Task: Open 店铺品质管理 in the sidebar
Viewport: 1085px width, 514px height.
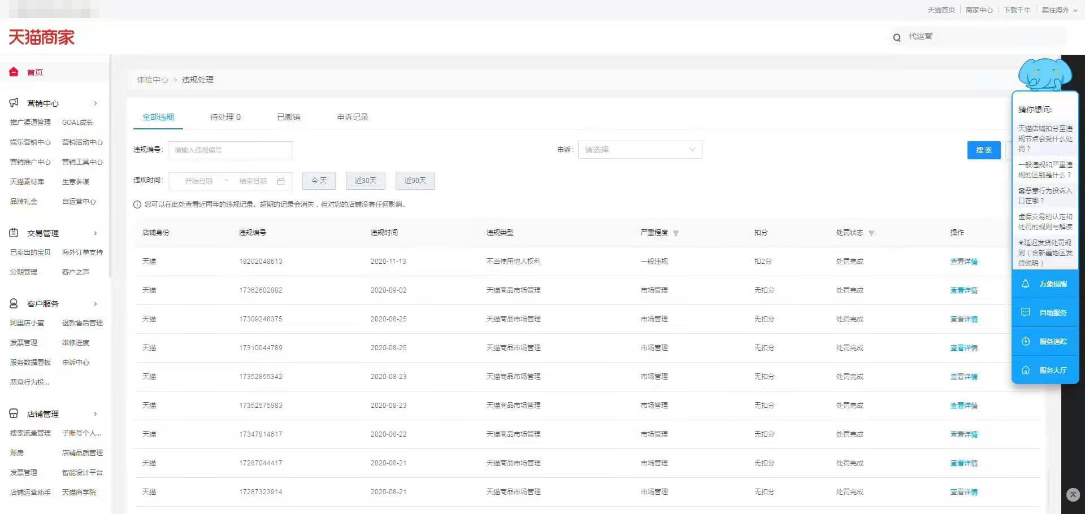Action: point(83,453)
